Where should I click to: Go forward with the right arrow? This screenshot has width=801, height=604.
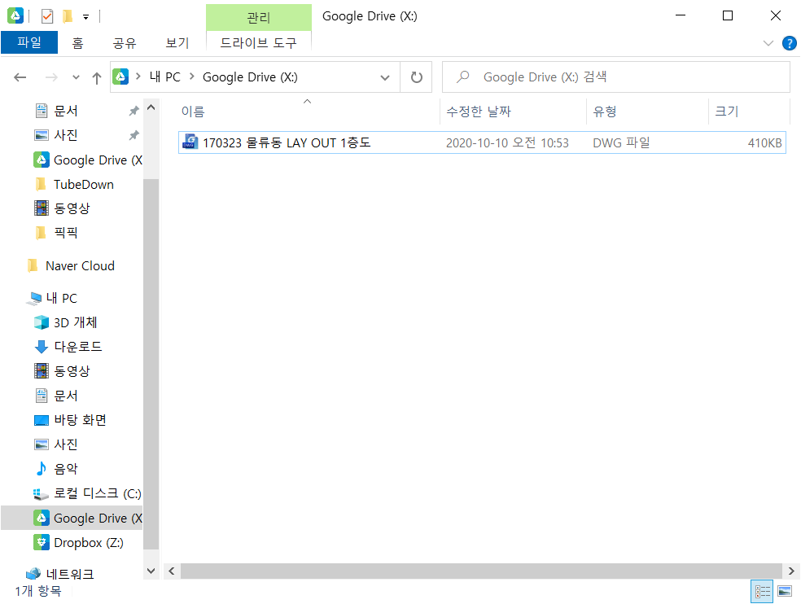pos(51,77)
